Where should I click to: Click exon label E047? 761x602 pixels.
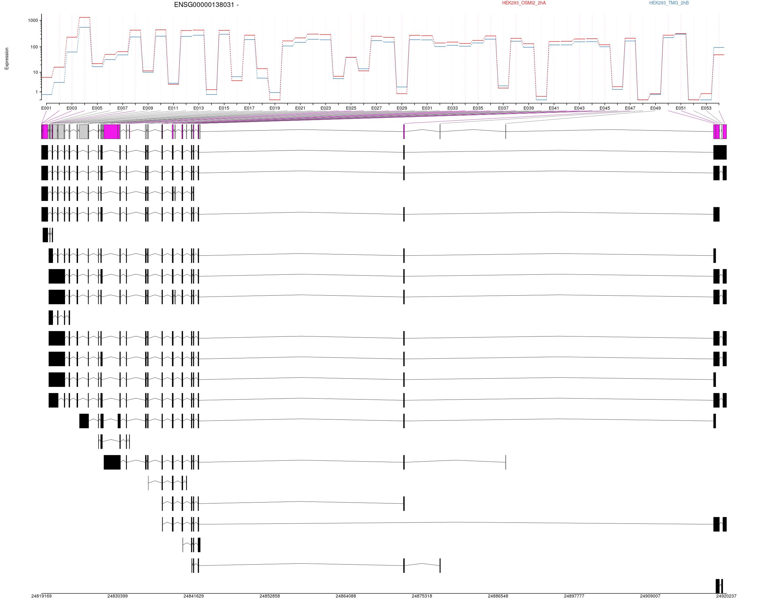[x=630, y=108]
